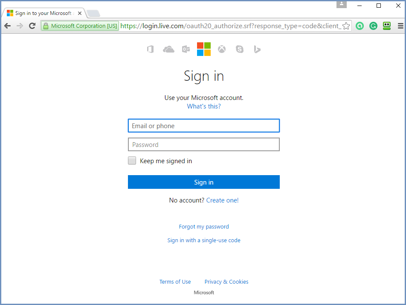Open Chrome hamburger menu
406x305 pixels.
click(400, 26)
